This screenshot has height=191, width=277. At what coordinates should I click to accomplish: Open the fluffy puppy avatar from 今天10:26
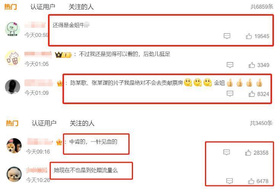tap(14, 174)
